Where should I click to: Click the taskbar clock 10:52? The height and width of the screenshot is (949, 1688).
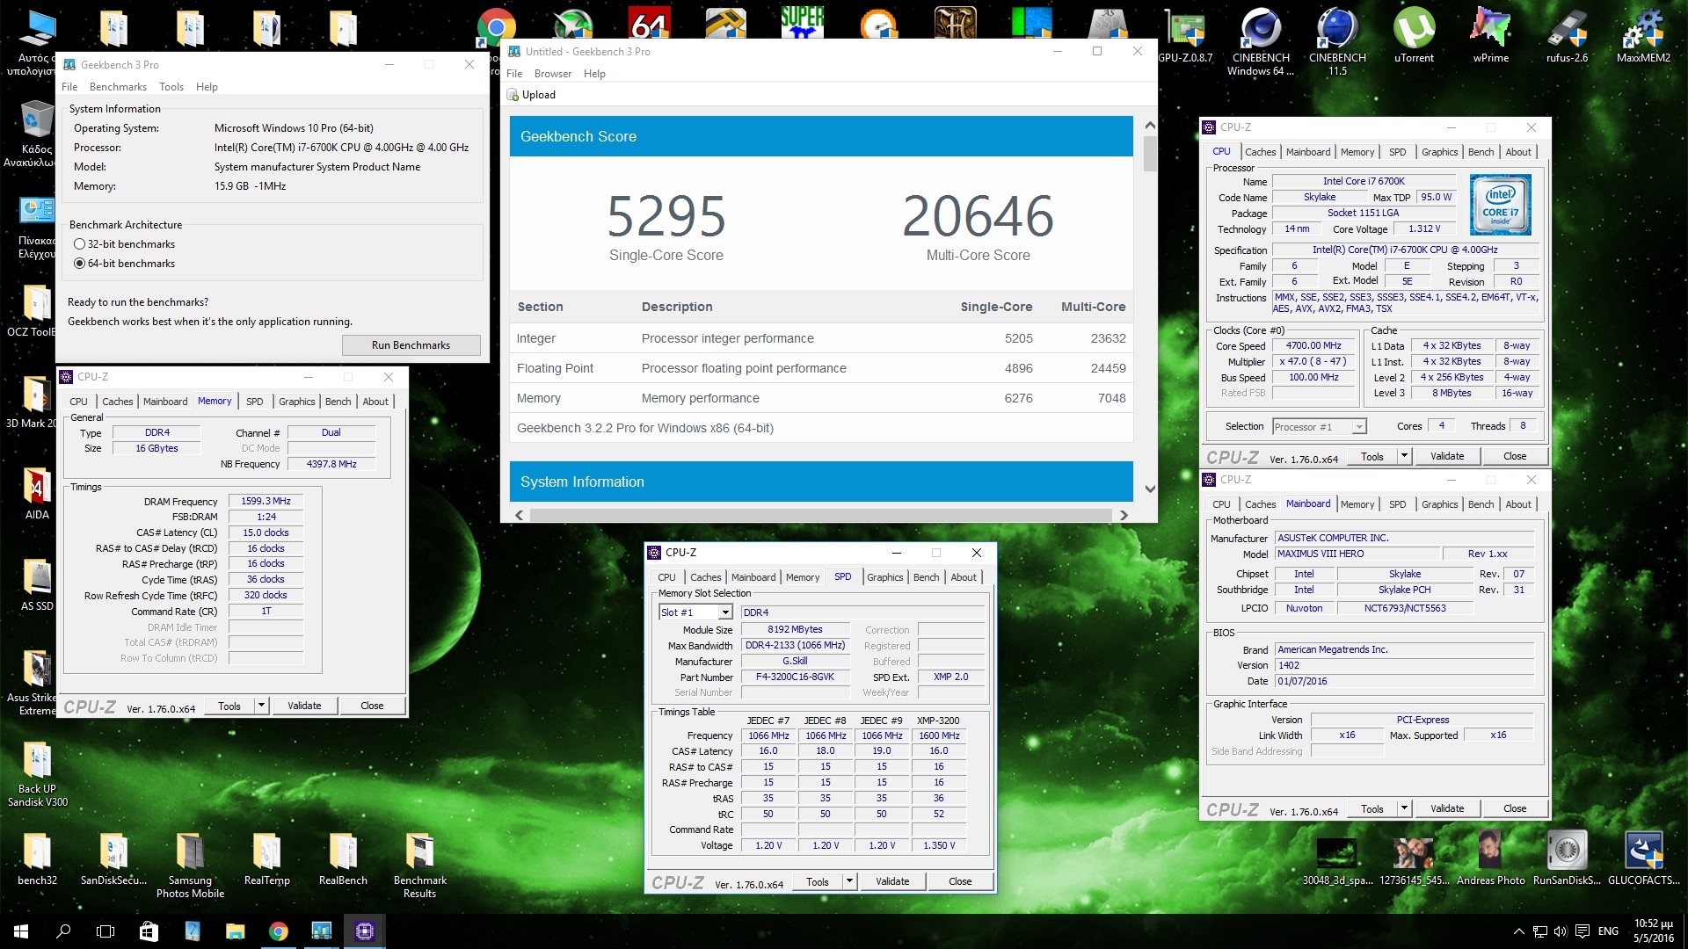click(x=1653, y=931)
